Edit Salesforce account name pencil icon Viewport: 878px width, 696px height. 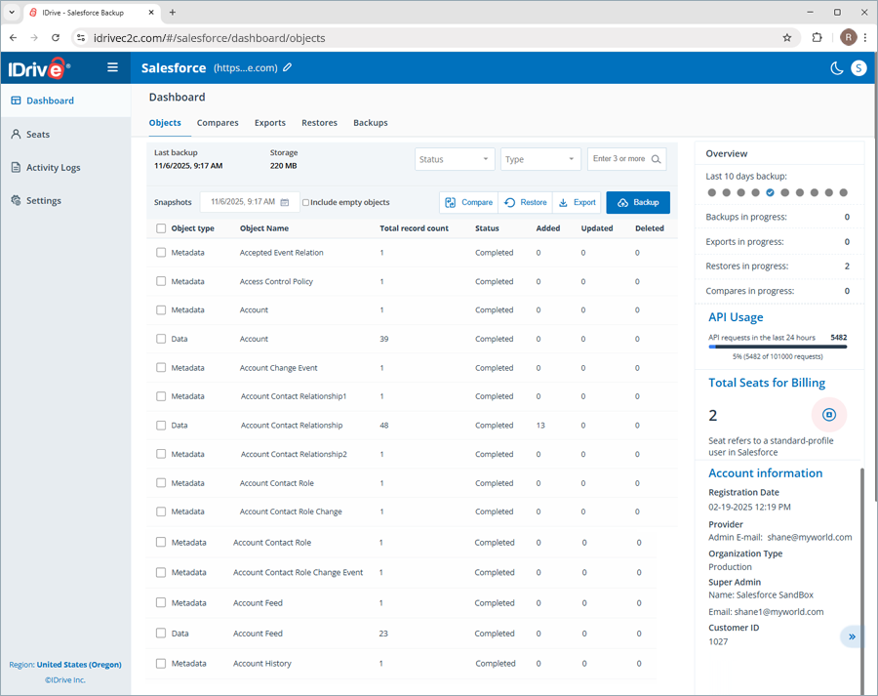point(287,67)
